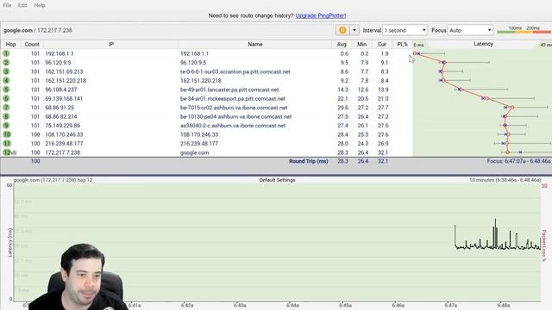This screenshot has width=552, height=310.
Task: Select hop 11 green circle icon
Action: [7, 144]
